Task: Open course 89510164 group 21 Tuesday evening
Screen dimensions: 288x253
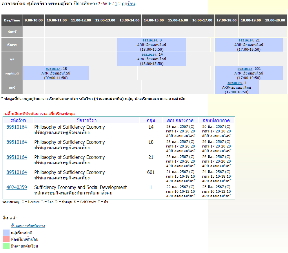Action: (x=246, y=41)
